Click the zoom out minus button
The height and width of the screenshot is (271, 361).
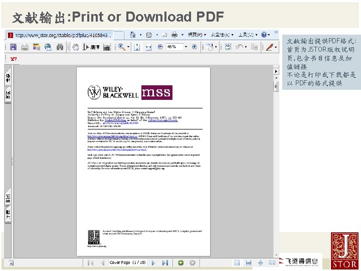[x=160, y=47]
